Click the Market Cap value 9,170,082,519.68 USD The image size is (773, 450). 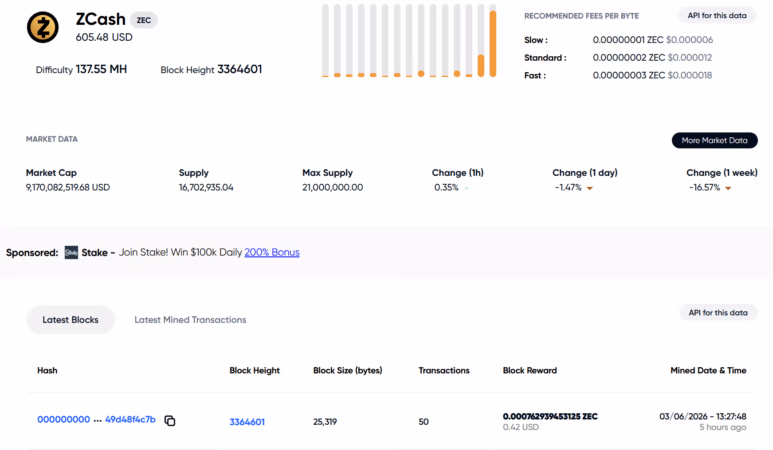pyautogui.click(x=68, y=187)
